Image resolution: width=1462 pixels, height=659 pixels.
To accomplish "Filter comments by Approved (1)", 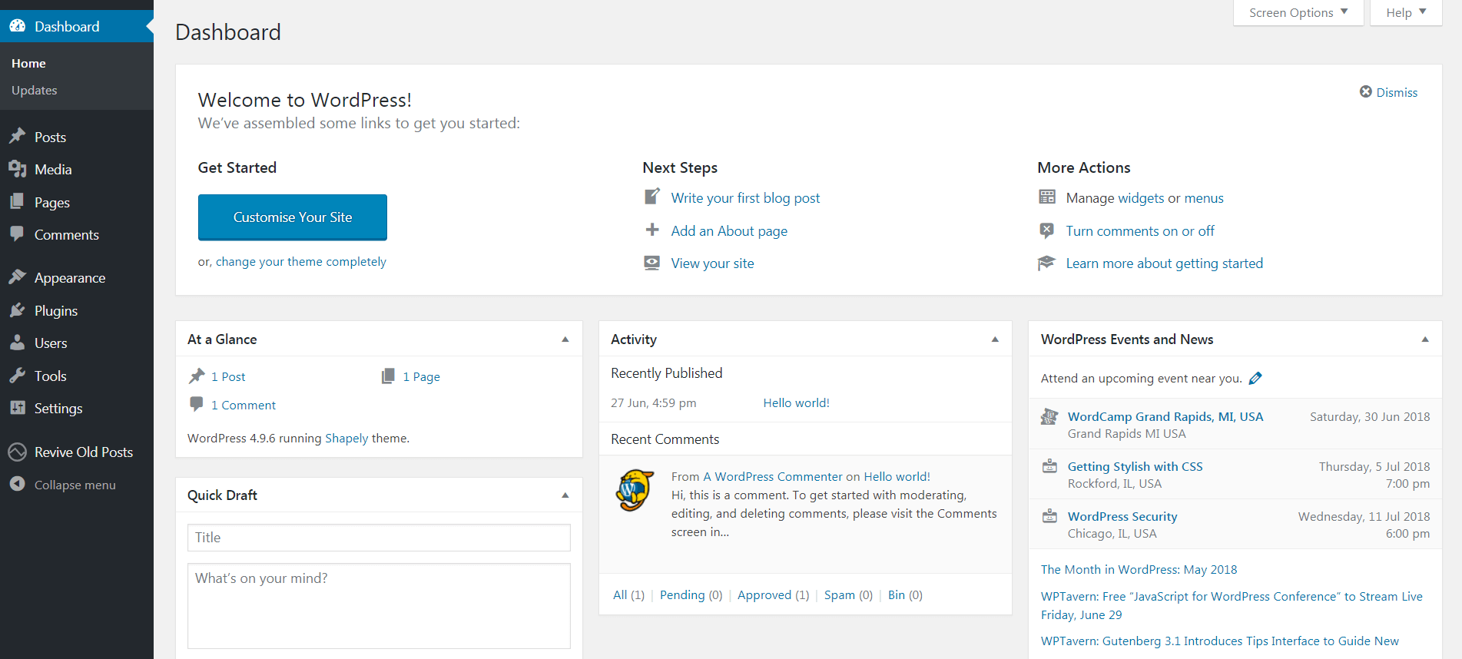I will tap(773, 594).
